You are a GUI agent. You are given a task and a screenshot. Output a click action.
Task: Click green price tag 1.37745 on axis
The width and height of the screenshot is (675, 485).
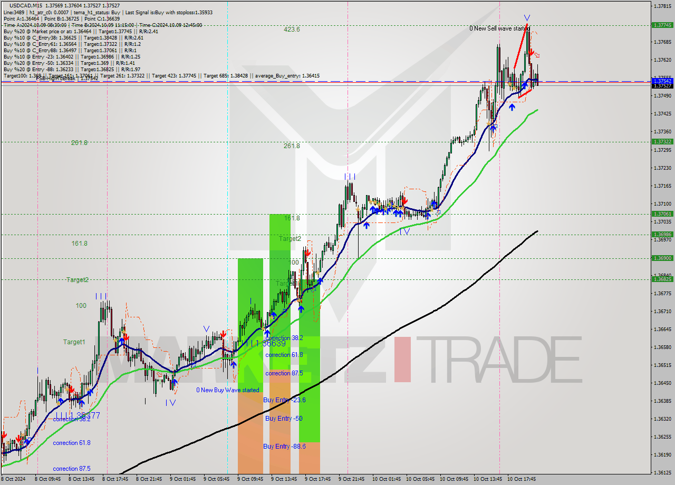pyautogui.click(x=662, y=25)
